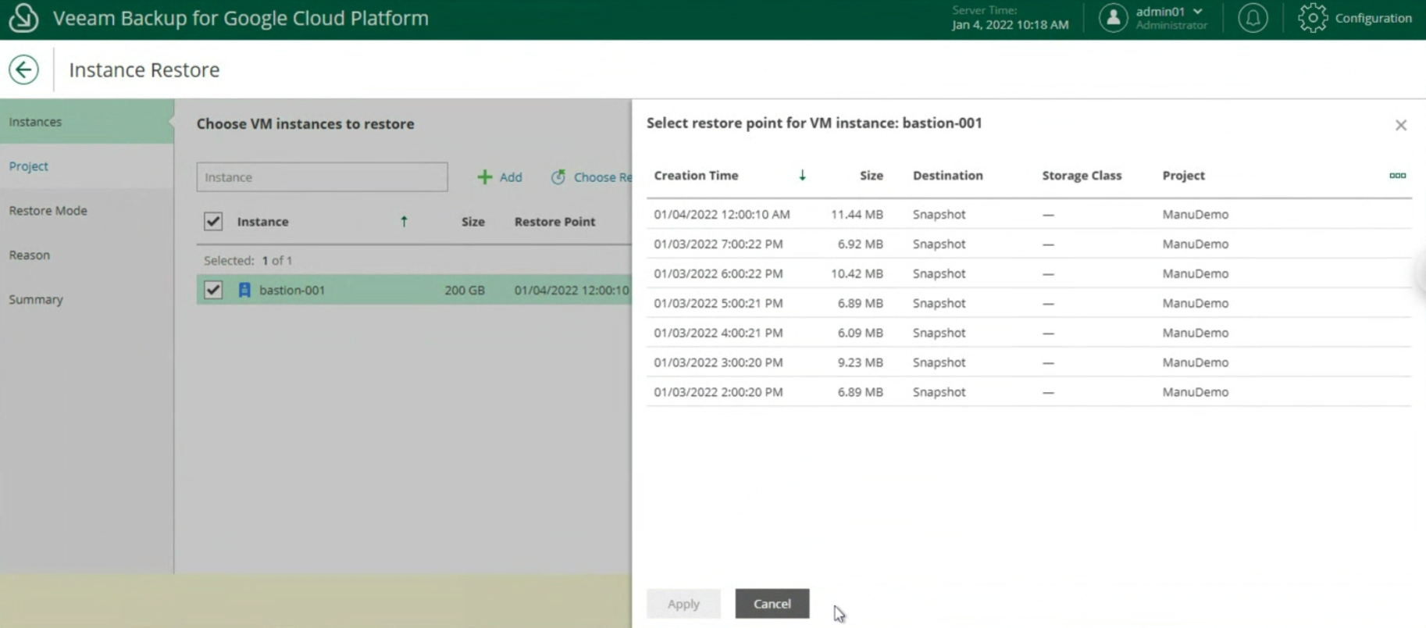Click the Storage Class column header
The height and width of the screenshot is (628, 1426).
(x=1082, y=176)
